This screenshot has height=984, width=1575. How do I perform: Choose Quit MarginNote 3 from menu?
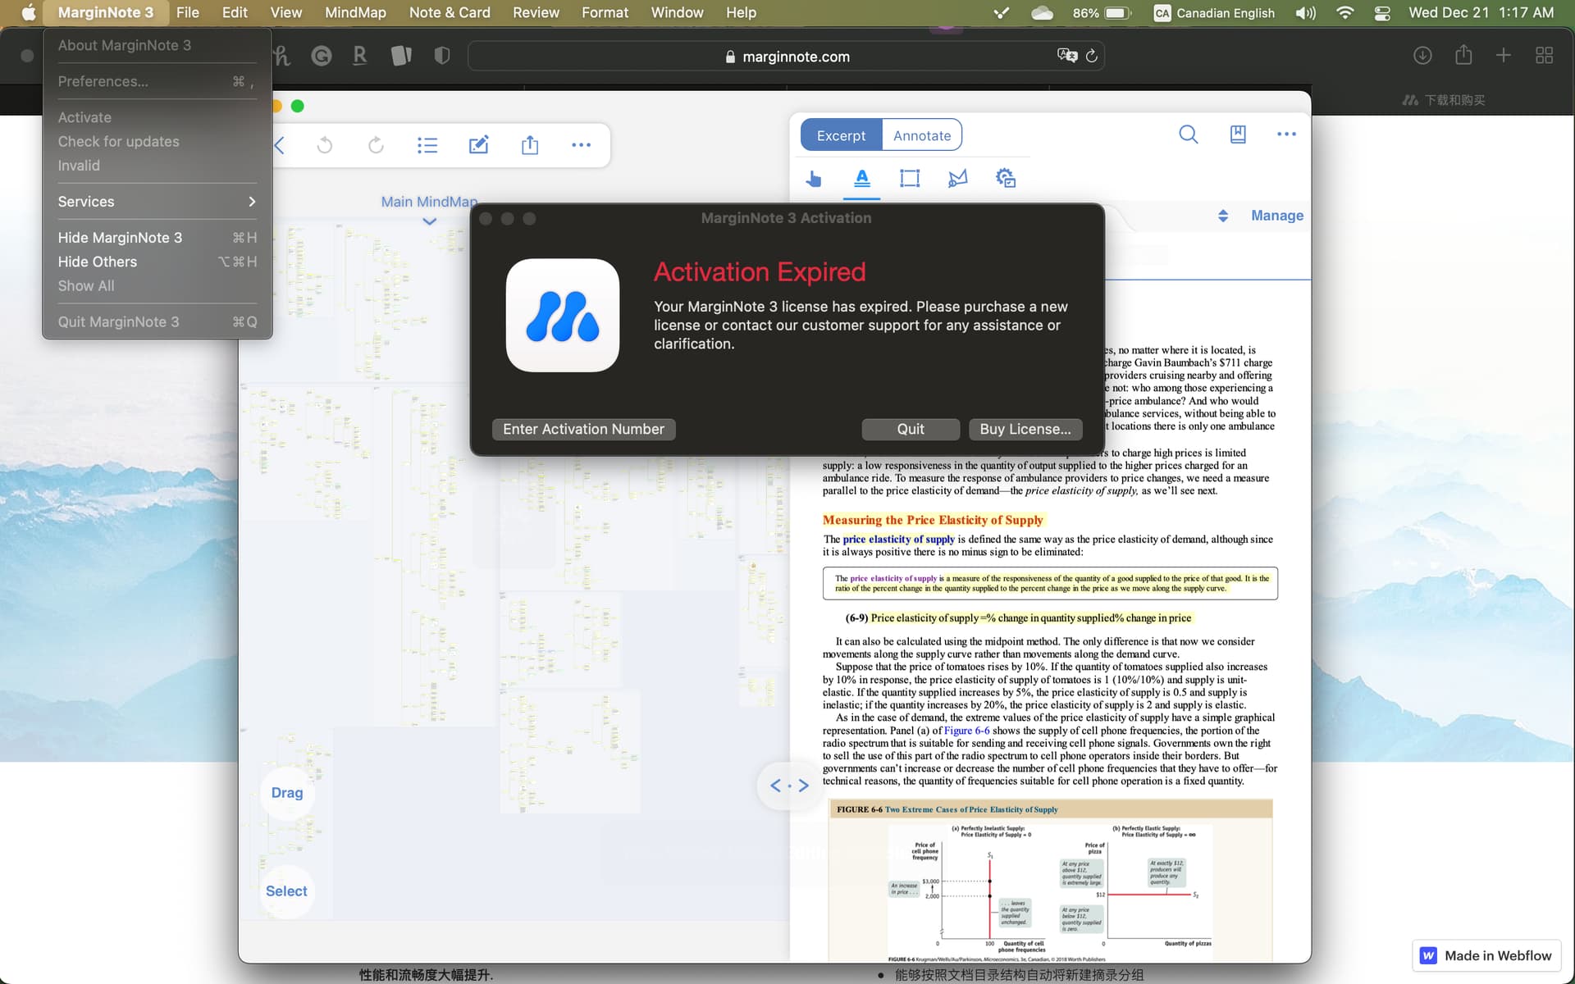(x=157, y=322)
